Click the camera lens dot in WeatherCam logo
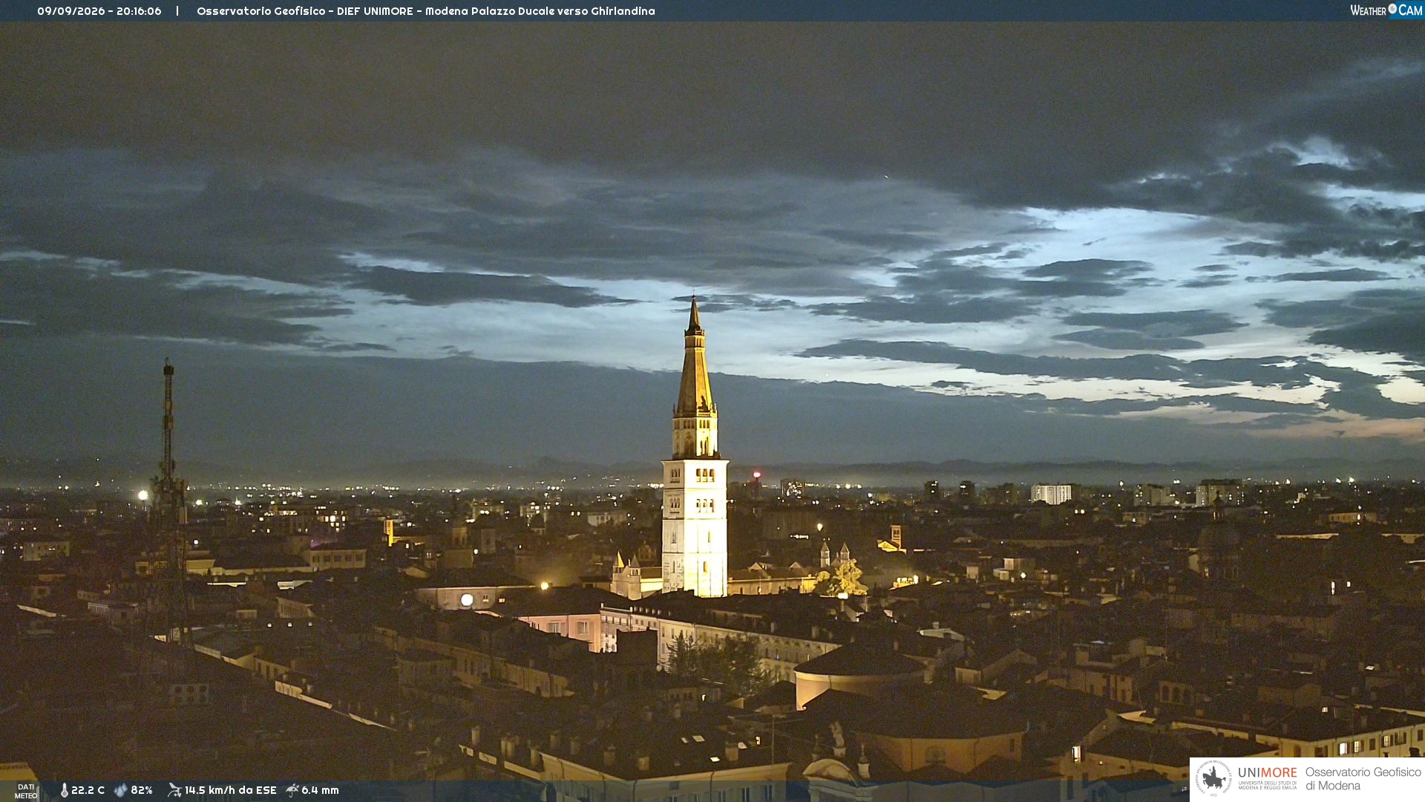 coord(1392,9)
